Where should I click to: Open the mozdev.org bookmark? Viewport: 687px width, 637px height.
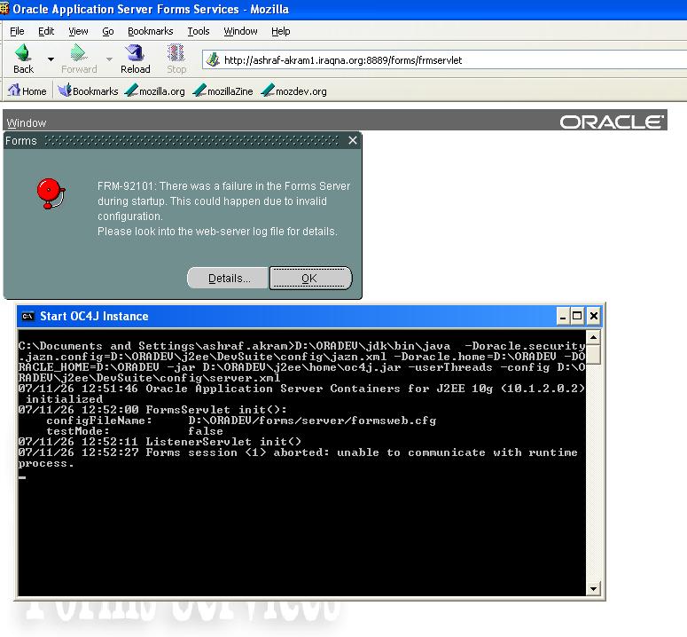294,90
